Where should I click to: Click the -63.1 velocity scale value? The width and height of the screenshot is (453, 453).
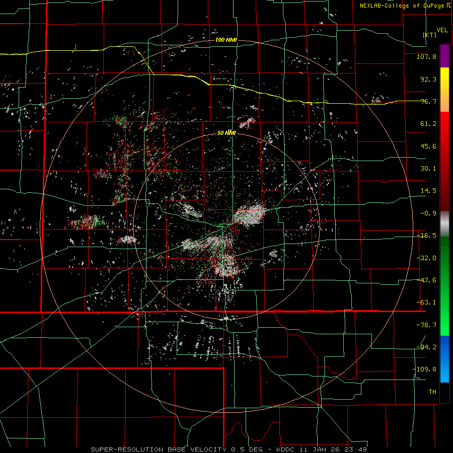pos(426,303)
